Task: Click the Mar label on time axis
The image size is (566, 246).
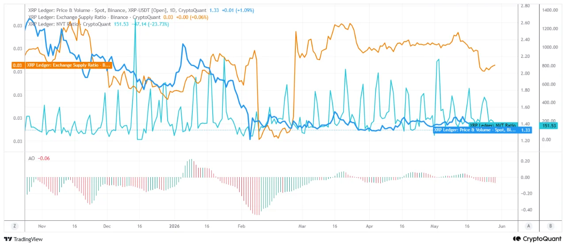Action: click(x=302, y=226)
